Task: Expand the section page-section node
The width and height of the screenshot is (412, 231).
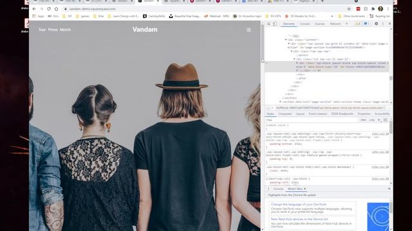Action: point(280,101)
